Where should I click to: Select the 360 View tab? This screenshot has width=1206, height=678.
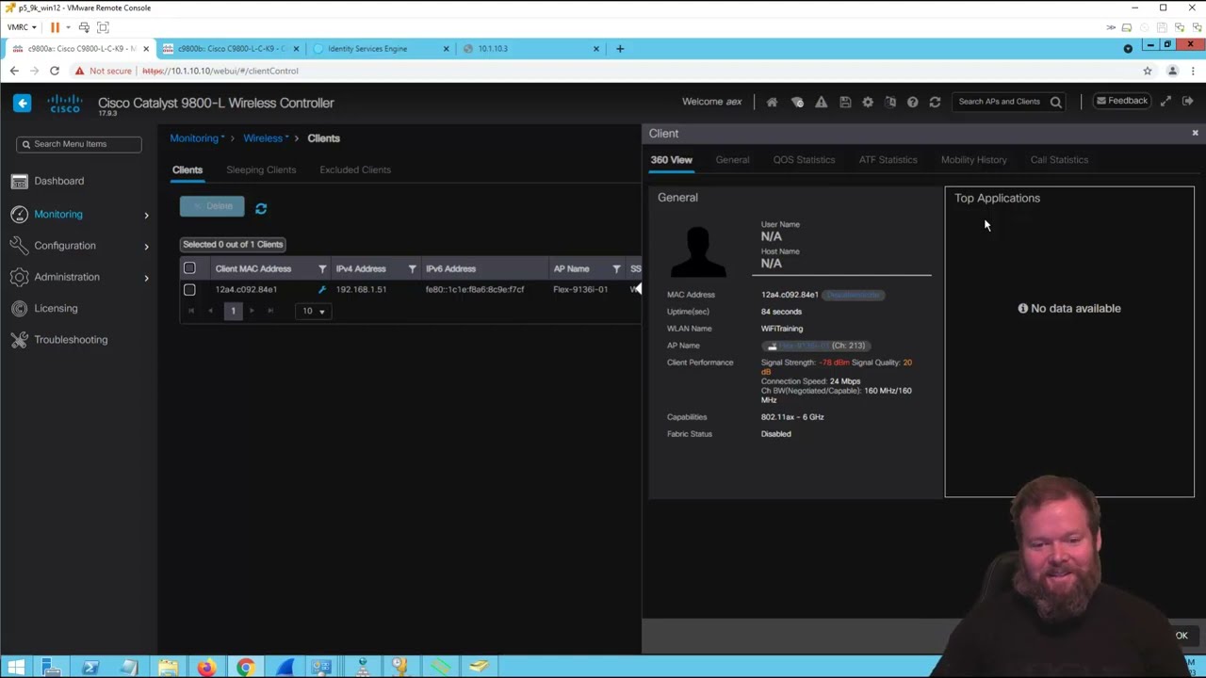point(671,160)
